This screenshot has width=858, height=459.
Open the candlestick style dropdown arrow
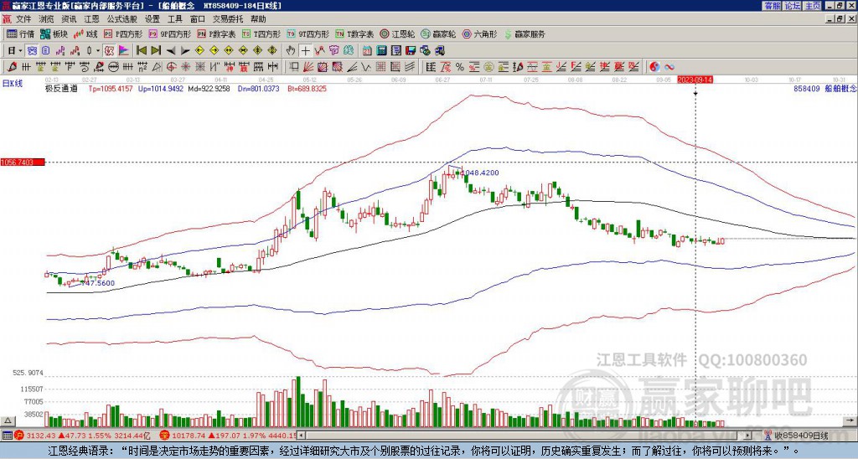pos(98,51)
